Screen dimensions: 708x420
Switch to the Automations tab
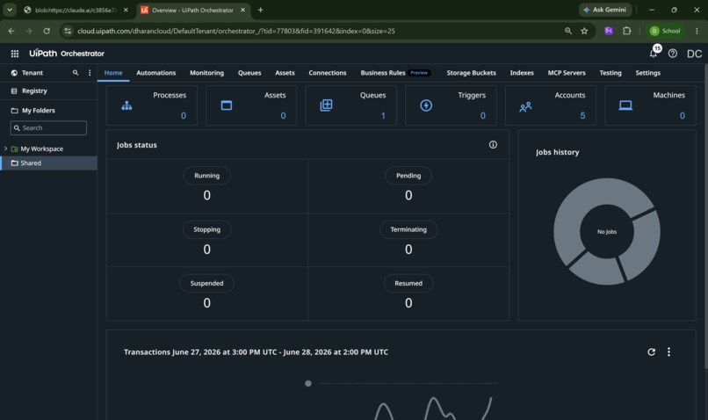[x=155, y=73]
